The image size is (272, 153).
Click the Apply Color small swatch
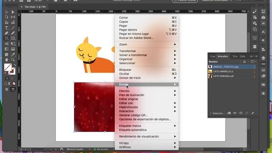coord(6,84)
